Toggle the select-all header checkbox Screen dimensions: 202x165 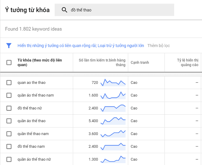(x=9, y=63)
